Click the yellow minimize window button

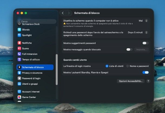[x=22, y=13]
